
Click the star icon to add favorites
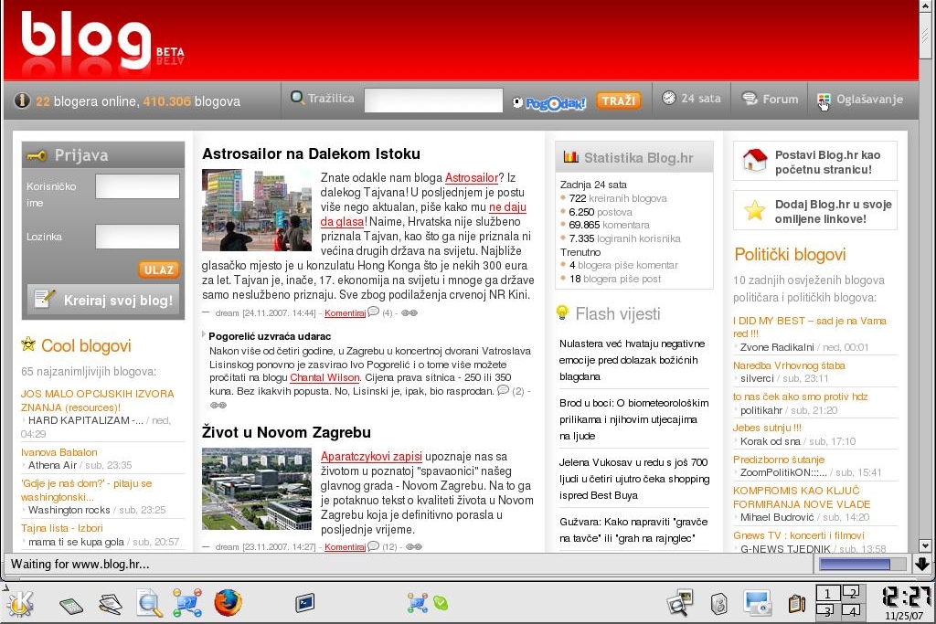[x=755, y=211]
